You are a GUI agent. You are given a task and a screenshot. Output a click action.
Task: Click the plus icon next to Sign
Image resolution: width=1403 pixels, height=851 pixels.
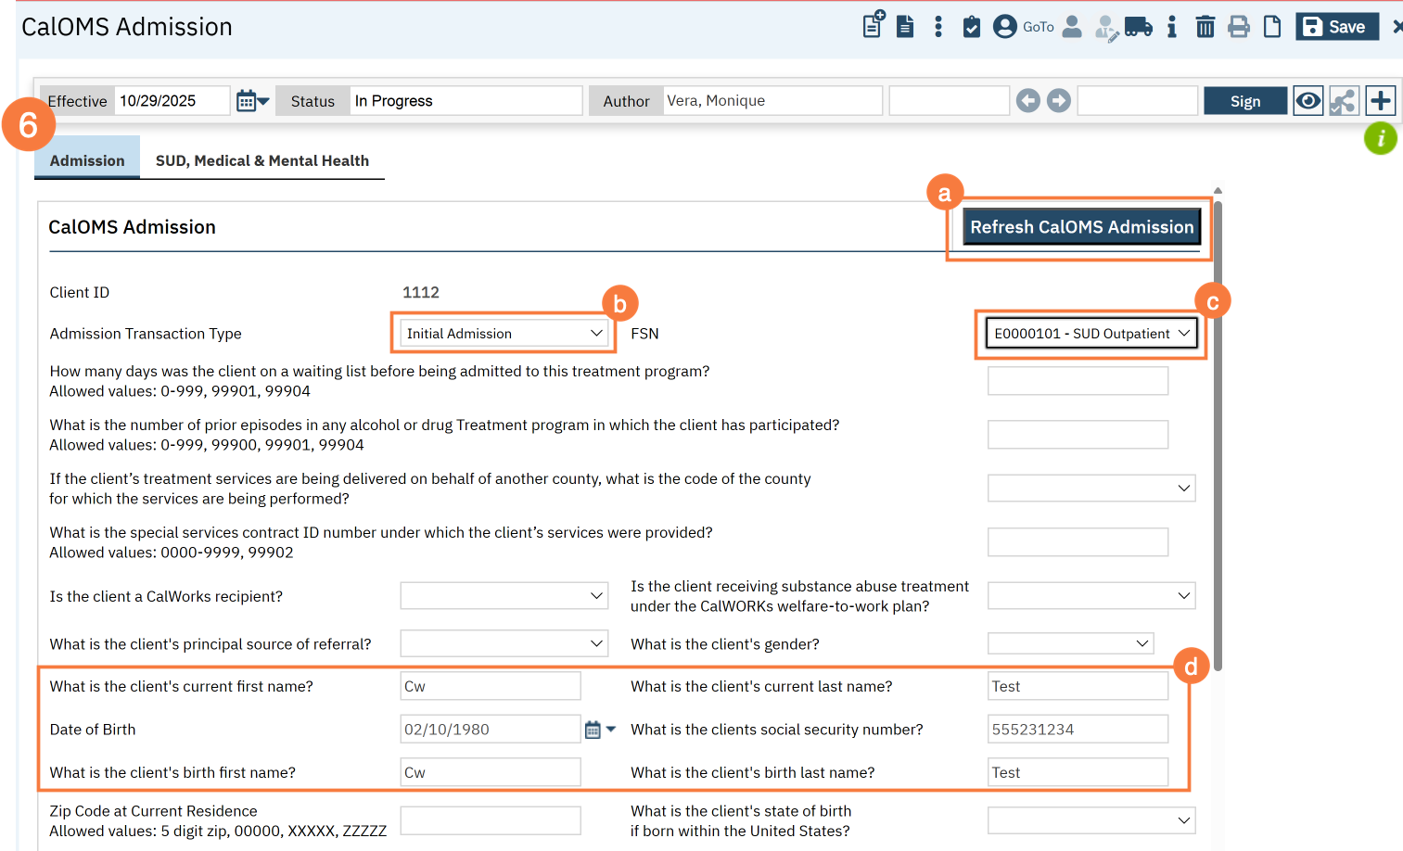click(x=1380, y=101)
